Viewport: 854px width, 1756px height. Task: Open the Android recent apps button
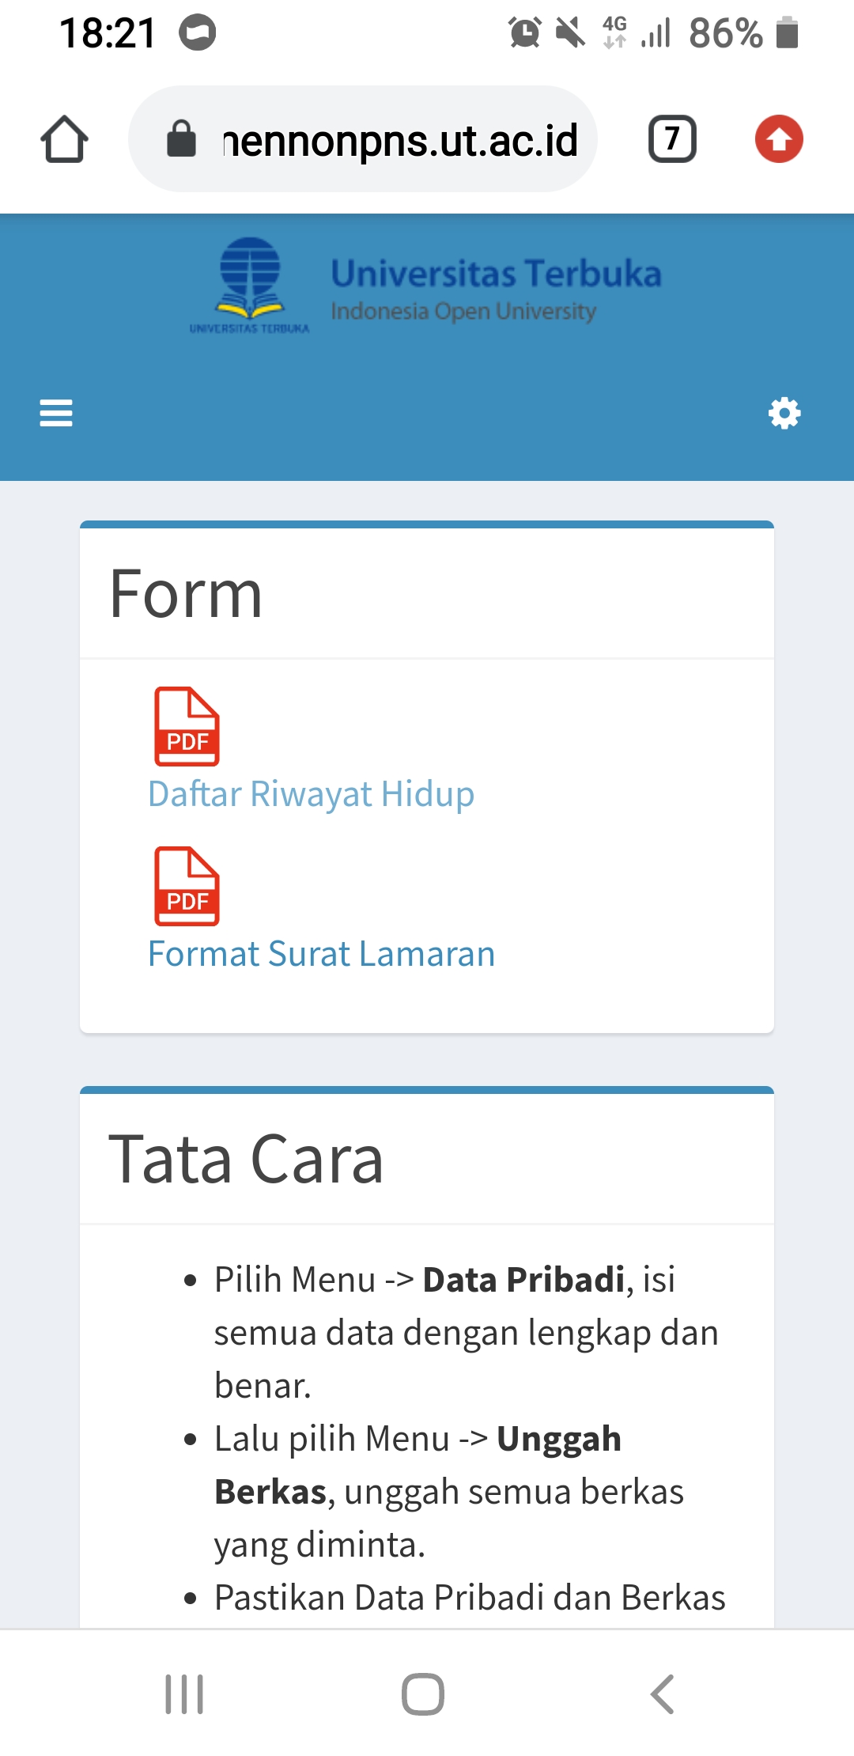tap(184, 1694)
